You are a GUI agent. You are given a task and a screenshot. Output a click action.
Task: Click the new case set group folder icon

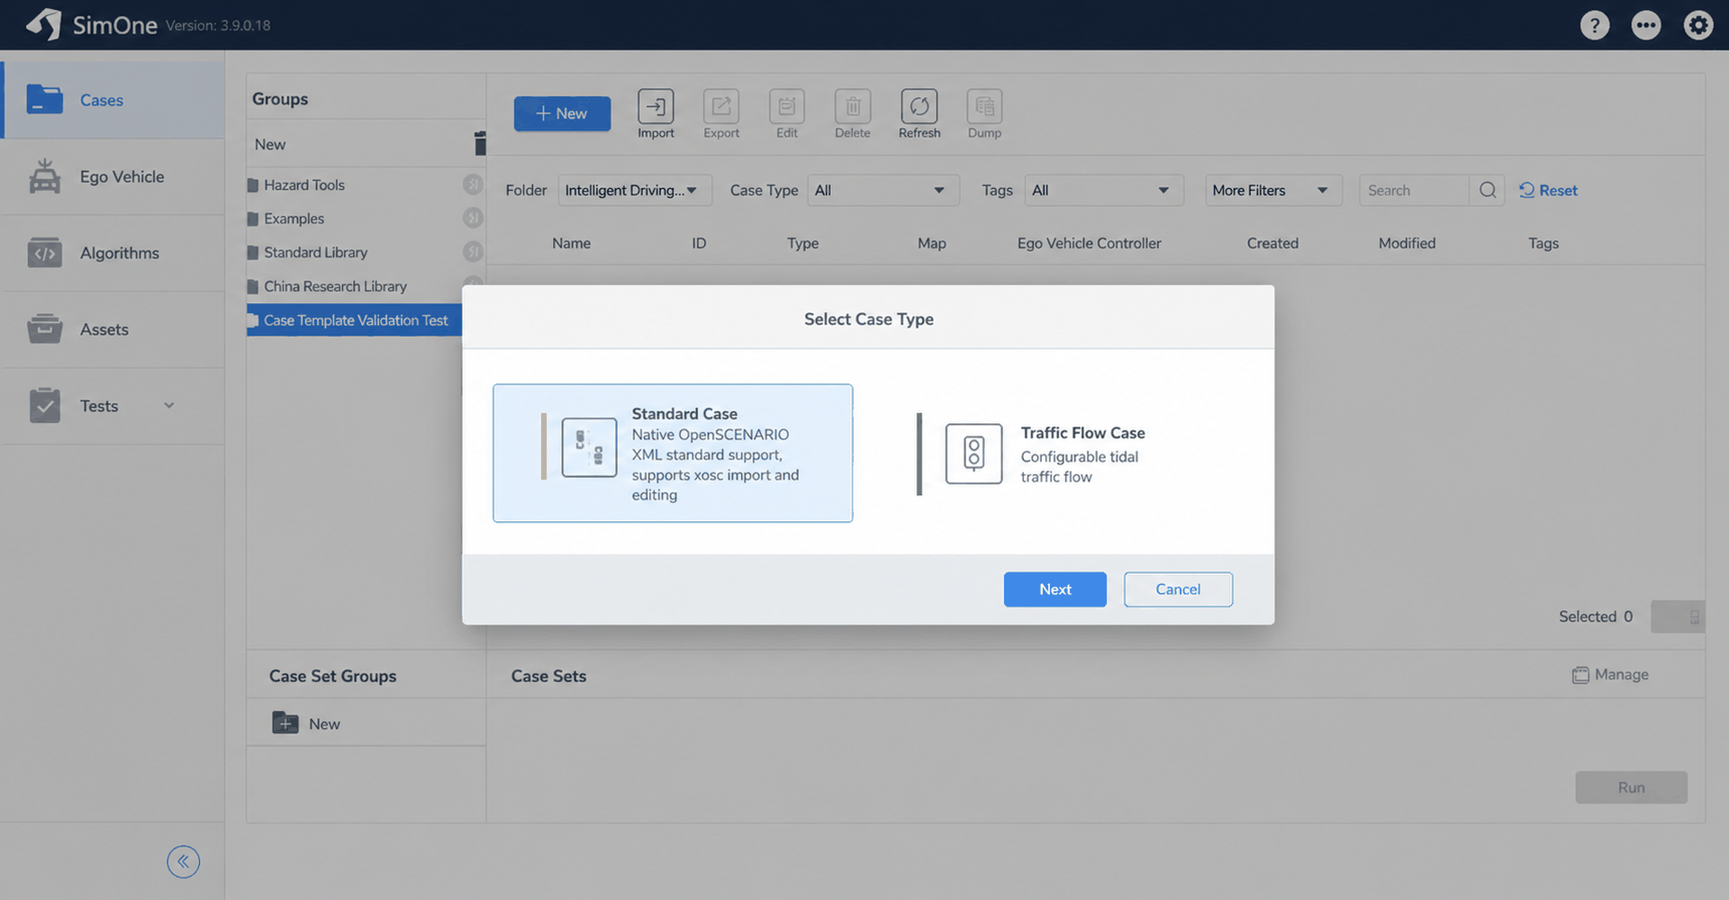(285, 723)
